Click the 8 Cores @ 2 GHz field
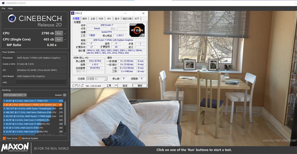The width and height of the screenshot is (297, 154). pyautogui.click(x=41, y=64)
